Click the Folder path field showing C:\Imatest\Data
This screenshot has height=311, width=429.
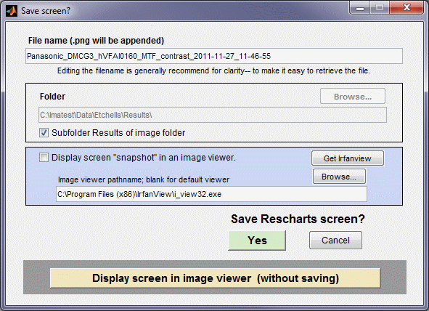pos(213,115)
